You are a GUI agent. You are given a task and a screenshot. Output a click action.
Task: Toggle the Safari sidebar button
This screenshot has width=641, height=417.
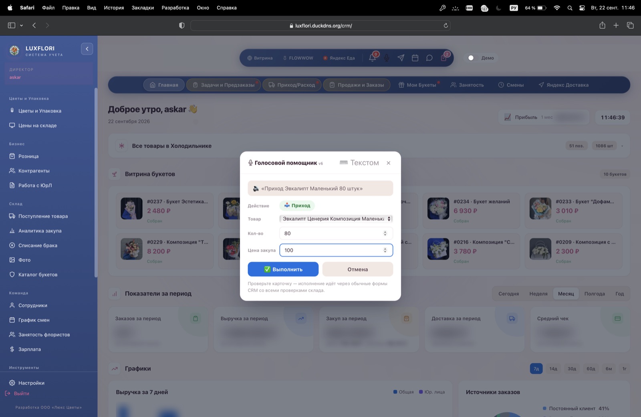12,25
